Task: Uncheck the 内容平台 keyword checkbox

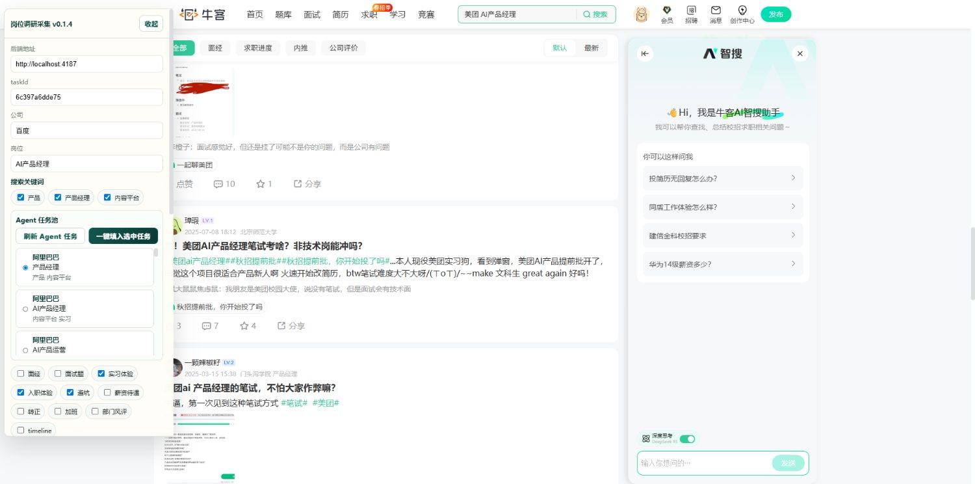Action: (x=107, y=198)
